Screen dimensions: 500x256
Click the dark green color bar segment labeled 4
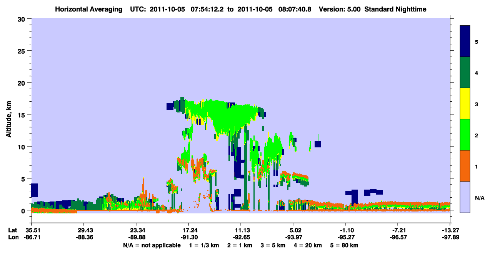pos(465,73)
